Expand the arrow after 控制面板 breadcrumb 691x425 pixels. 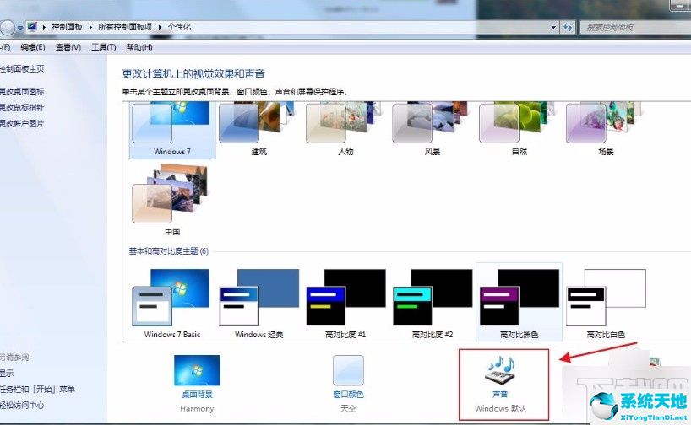[90, 27]
